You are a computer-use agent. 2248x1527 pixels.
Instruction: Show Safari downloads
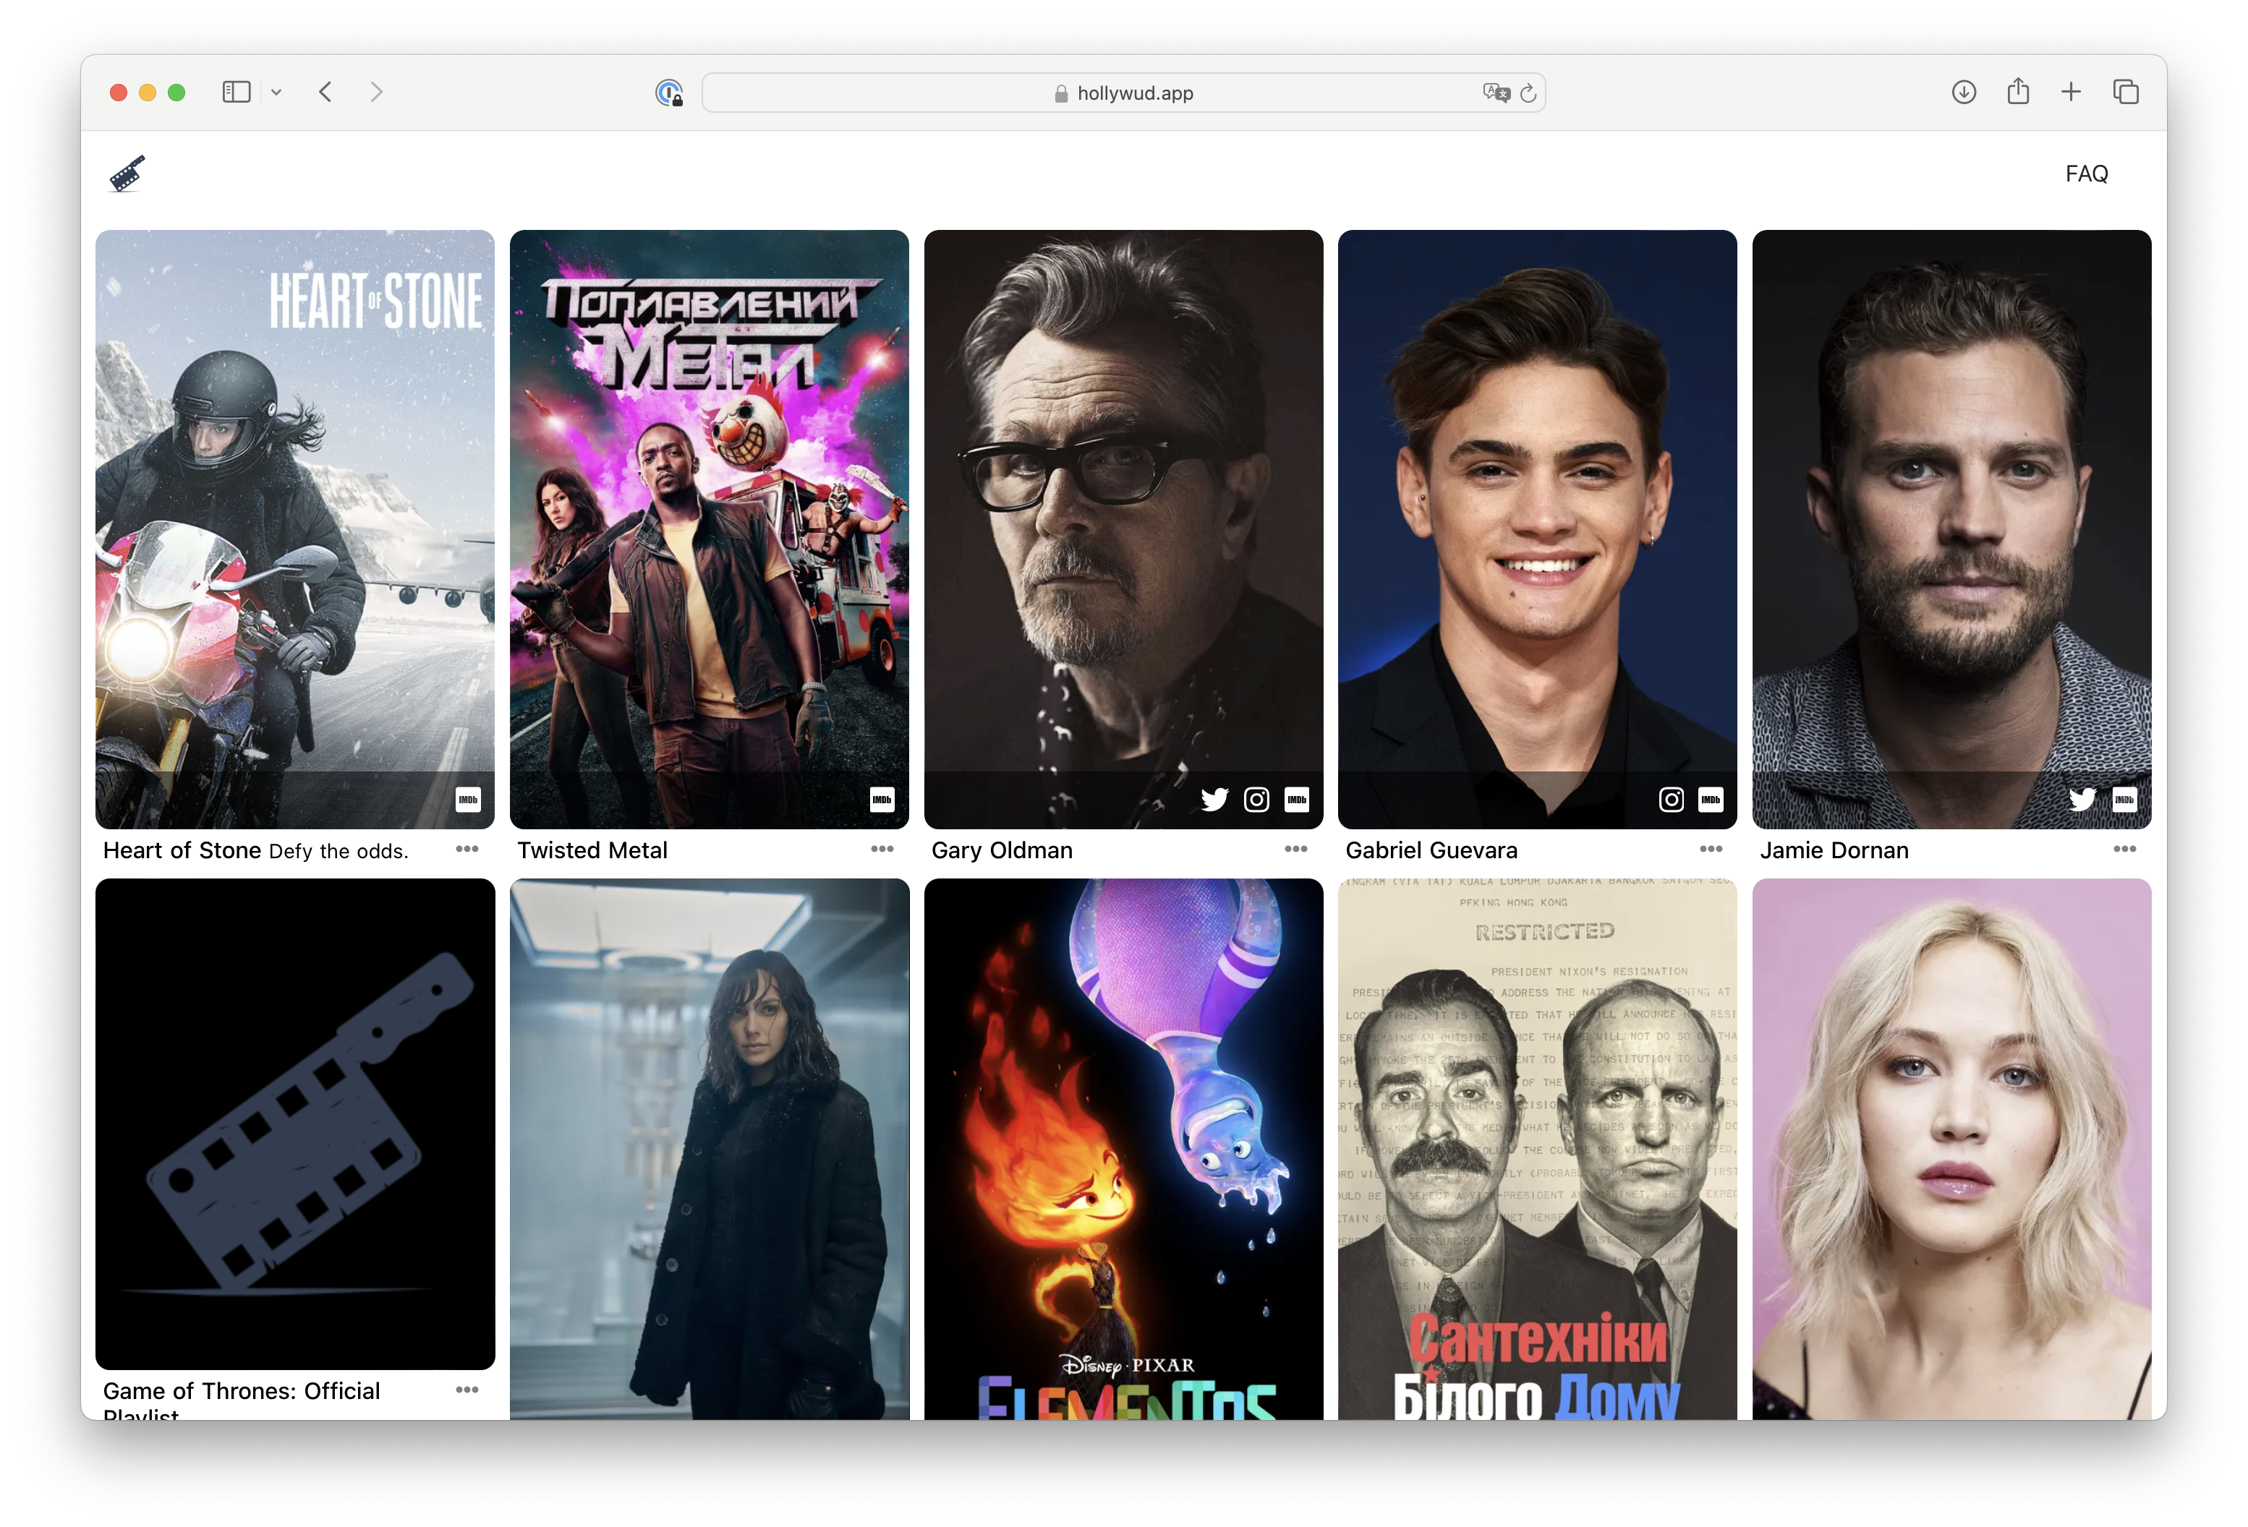pyautogui.click(x=1962, y=92)
